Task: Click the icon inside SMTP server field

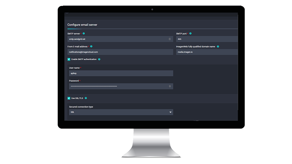Action: [170, 39]
